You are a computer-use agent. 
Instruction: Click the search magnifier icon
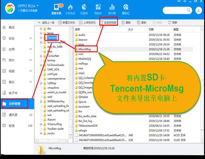tap(189, 10)
